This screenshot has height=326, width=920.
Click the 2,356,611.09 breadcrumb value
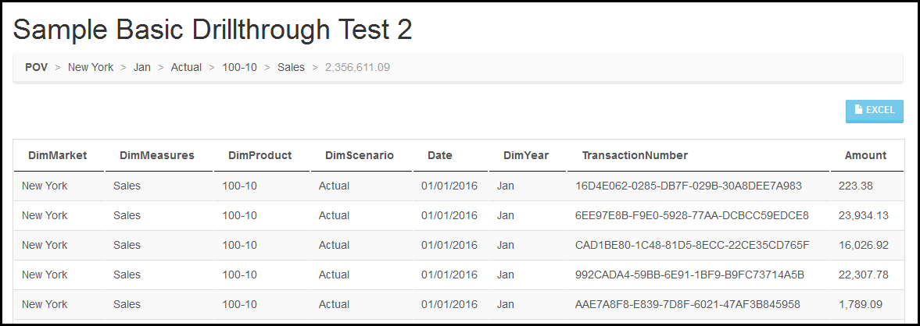[x=357, y=67]
